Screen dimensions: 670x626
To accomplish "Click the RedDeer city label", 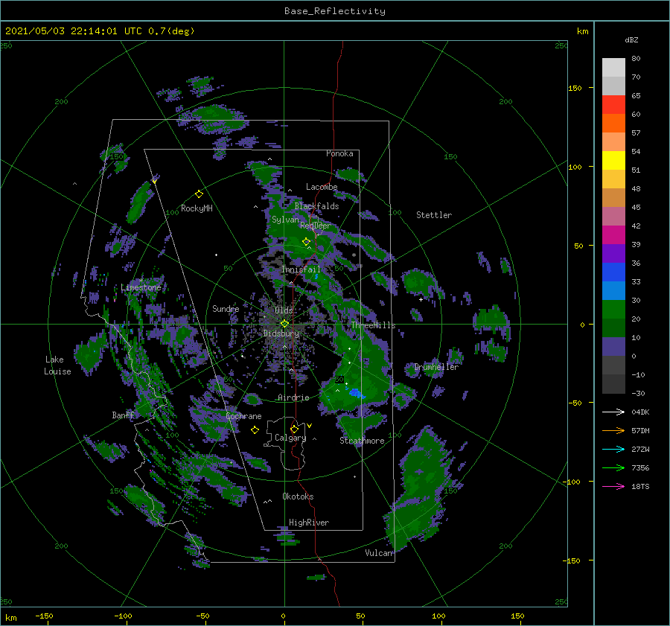I will [x=316, y=226].
